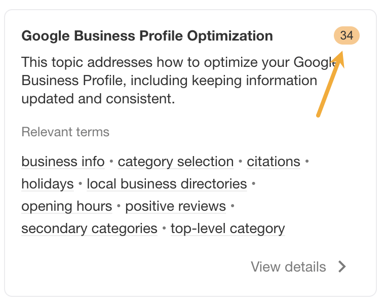Open the 'secondary categories' term
This screenshot has height=306, width=385.
click(x=89, y=228)
